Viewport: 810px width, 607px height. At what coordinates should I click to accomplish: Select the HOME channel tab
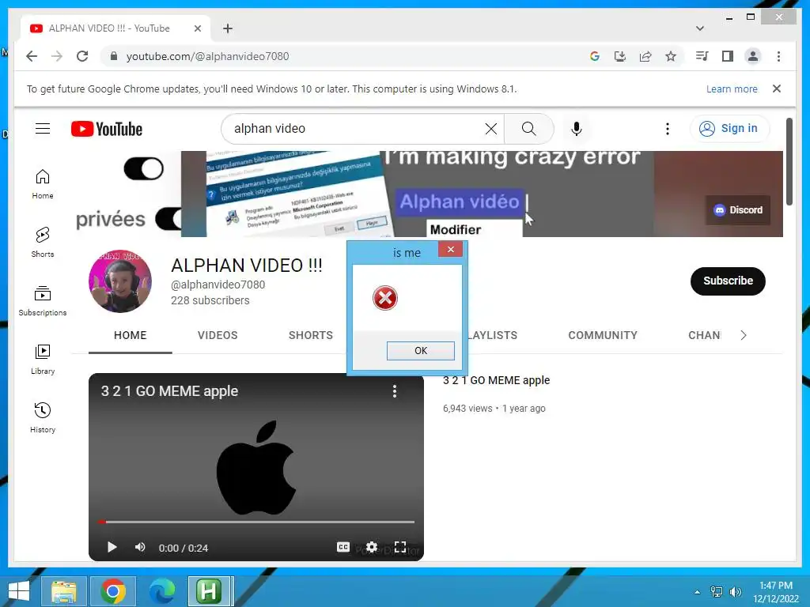tap(131, 335)
